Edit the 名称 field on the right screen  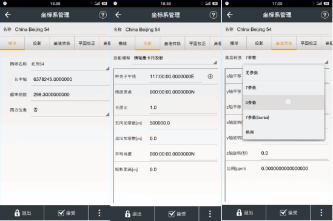coord(281,30)
